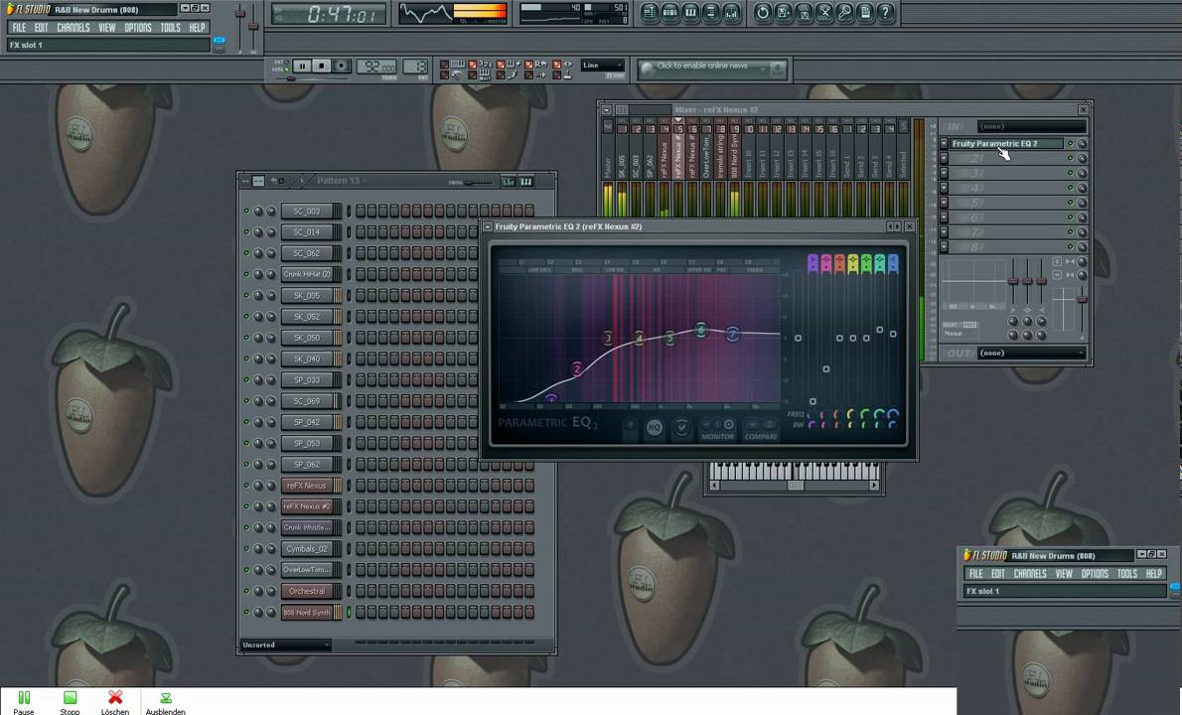
Task: Click the green Pause recorder icon
Action: point(24,698)
